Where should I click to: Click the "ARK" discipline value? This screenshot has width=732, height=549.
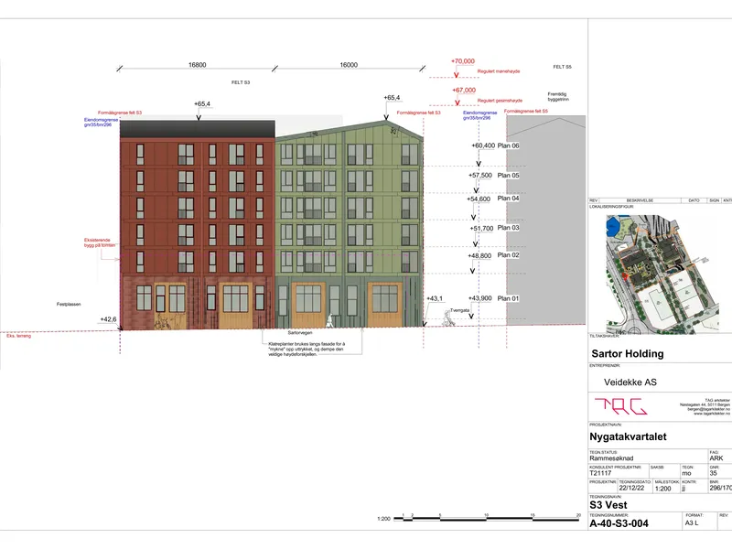point(716,458)
